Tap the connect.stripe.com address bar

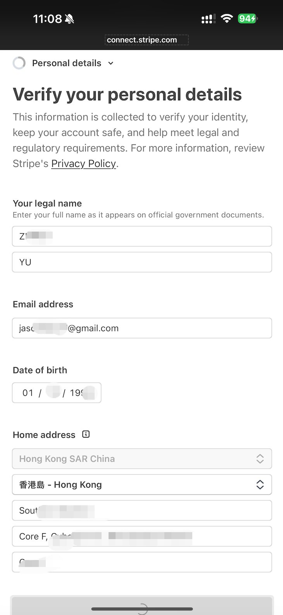[x=147, y=40]
